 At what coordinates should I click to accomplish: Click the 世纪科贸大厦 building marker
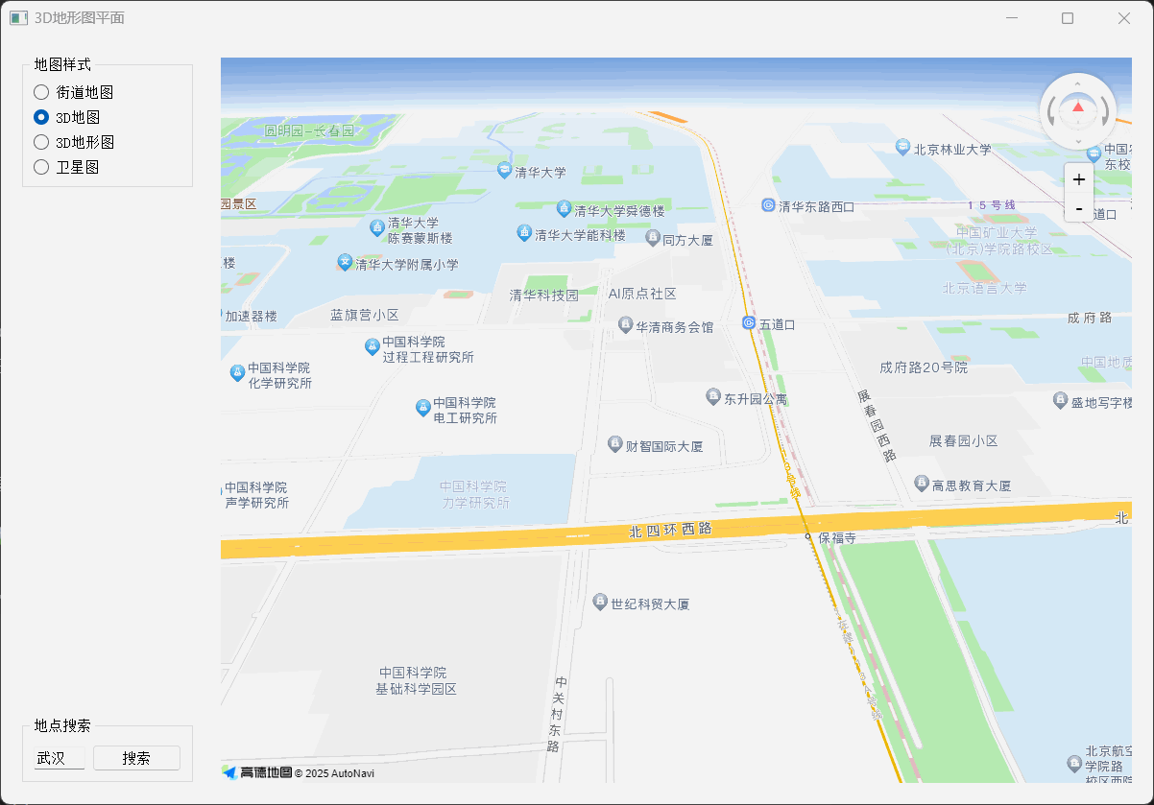(x=601, y=603)
